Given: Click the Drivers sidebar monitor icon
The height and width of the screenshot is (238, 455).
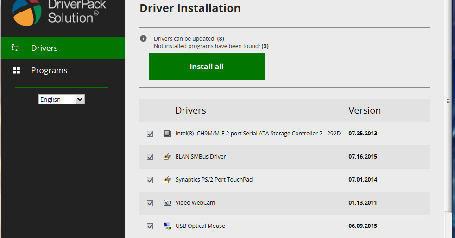Looking at the screenshot, I should (x=15, y=48).
